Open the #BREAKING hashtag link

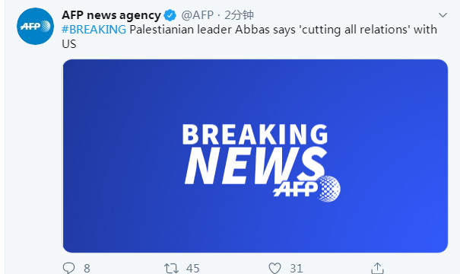(94, 30)
